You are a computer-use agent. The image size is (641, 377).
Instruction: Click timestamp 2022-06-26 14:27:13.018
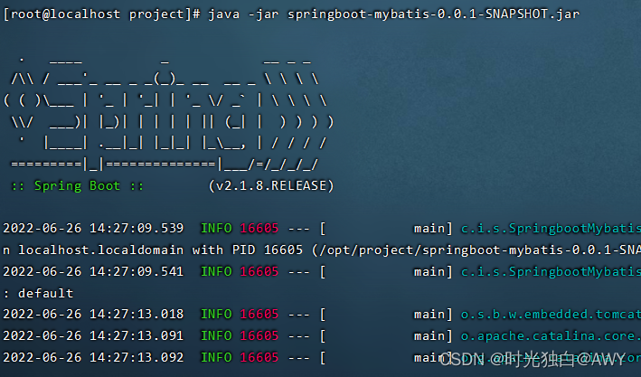93,314
